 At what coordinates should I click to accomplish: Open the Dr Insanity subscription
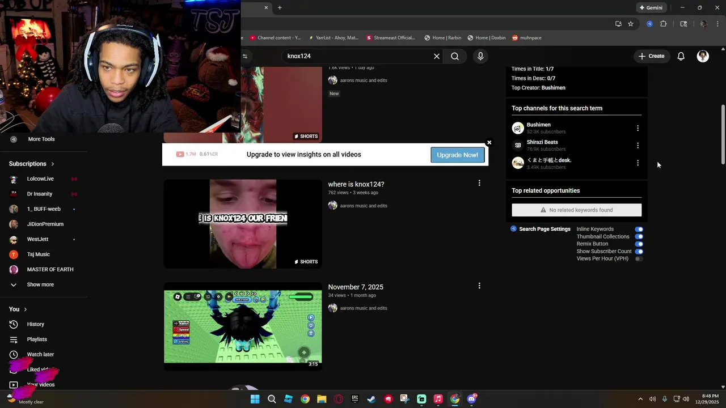click(x=40, y=194)
